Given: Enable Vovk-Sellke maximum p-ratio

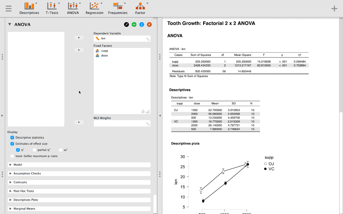Looking at the screenshot, I should [x=12, y=156].
